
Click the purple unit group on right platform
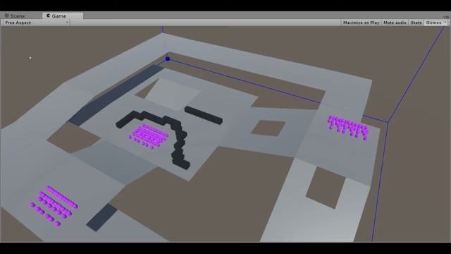tap(348, 127)
